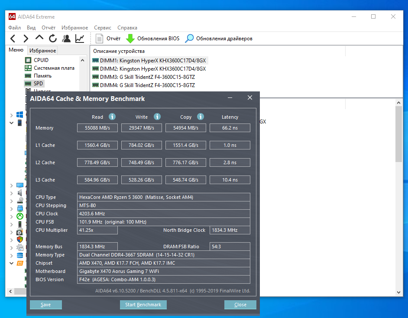Click the info icon next to Write
Viewport: 408px width, 318px height.
157,117
